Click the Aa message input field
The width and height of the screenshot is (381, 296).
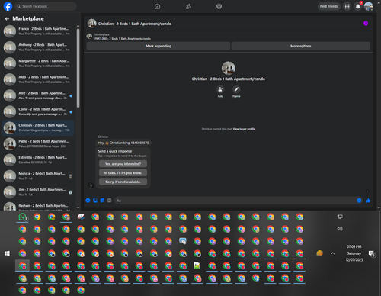point(235,201)
